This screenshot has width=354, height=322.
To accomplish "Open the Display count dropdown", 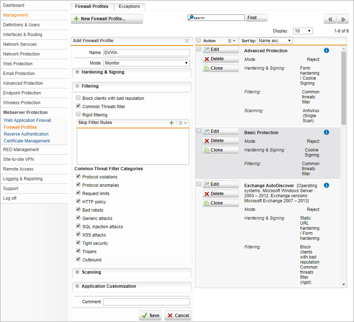I will coord(303,31).
